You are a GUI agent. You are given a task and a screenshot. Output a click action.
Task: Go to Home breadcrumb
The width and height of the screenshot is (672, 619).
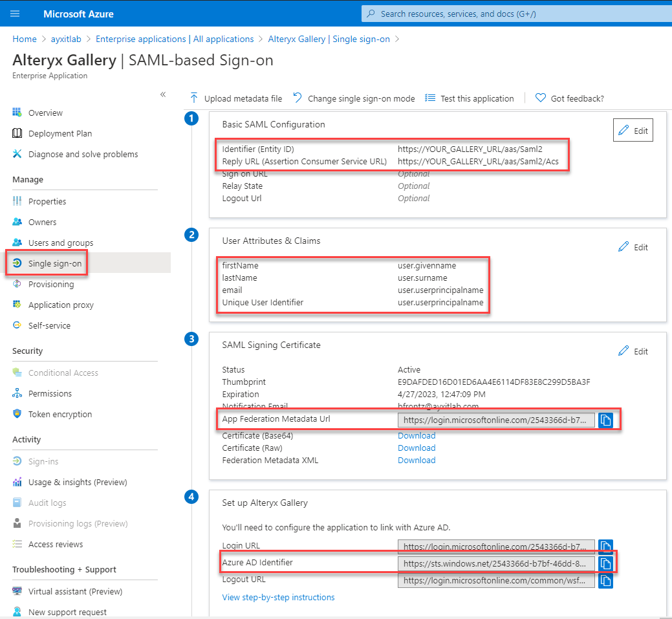[25, 39]
